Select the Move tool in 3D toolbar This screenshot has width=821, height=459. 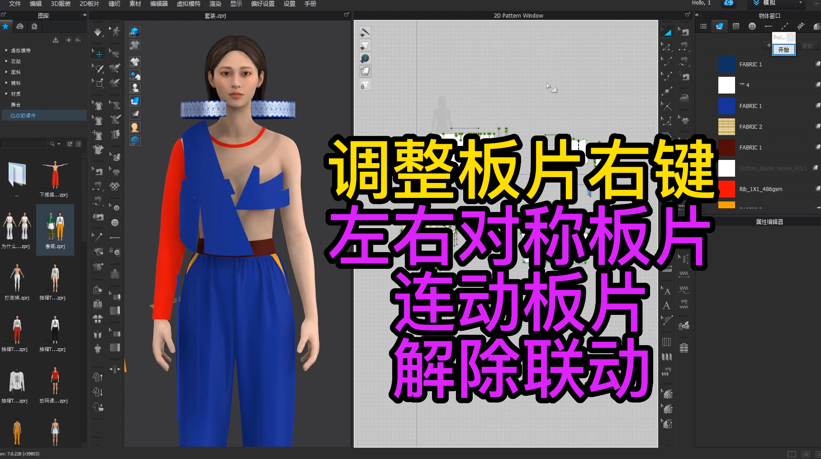coord(100,53)
